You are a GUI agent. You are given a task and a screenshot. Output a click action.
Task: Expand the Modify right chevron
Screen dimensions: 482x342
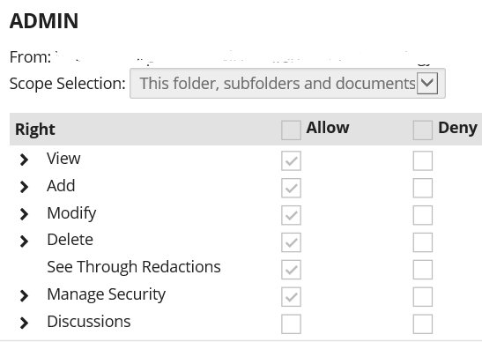[24, 214]
